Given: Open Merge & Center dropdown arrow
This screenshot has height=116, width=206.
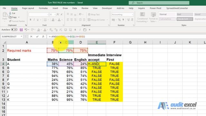Looking at the screenshot, I should click(x=107, y=20).
